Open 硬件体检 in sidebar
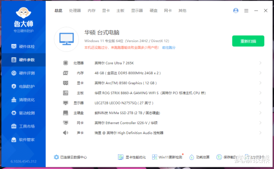Image resolution: width=274 pixels, height=169 pixels. click(24, 46)
